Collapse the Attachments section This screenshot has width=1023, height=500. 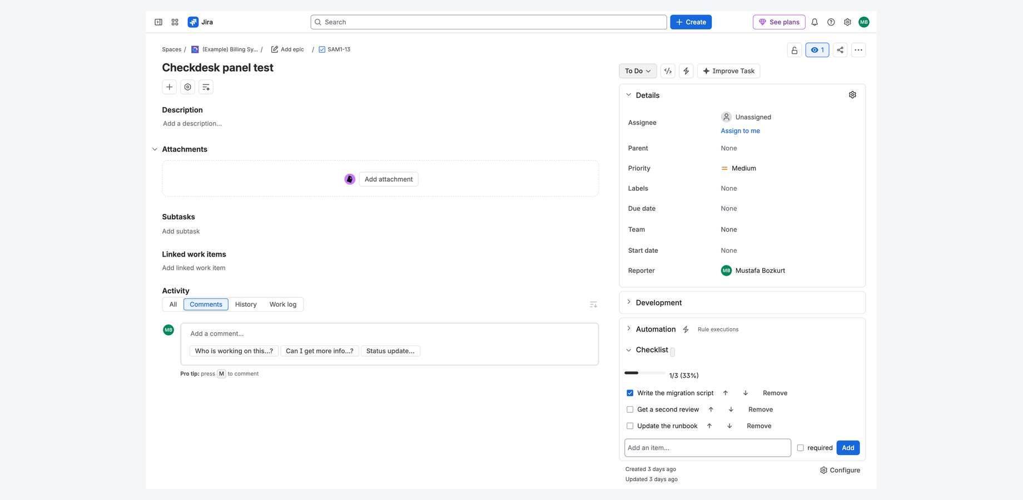click(155, 149)
